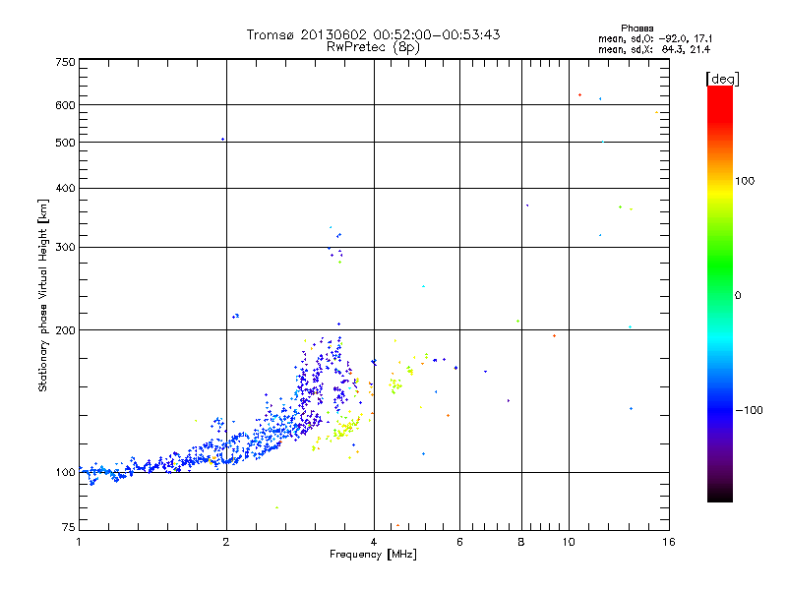Click the 'mean, sd,O: -92.0, 17.1' line
787x590 pixels.
click(655, 38)
